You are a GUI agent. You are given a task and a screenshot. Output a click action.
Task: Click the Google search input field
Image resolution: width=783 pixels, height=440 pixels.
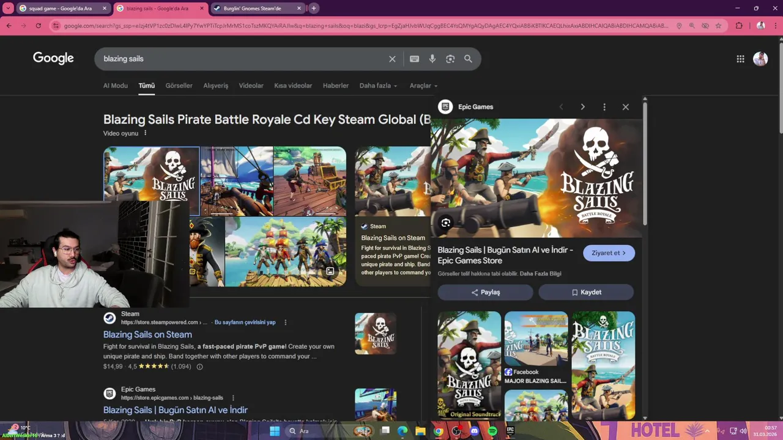point(242,59)
